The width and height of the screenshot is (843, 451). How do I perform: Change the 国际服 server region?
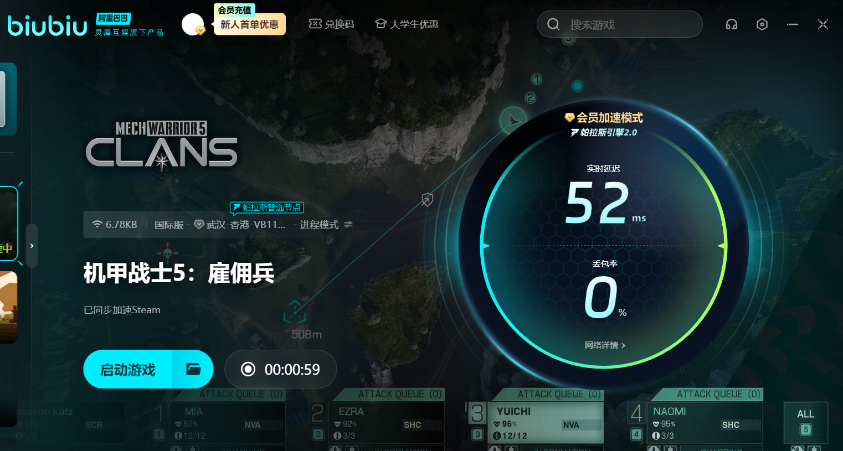click(169, 225)
